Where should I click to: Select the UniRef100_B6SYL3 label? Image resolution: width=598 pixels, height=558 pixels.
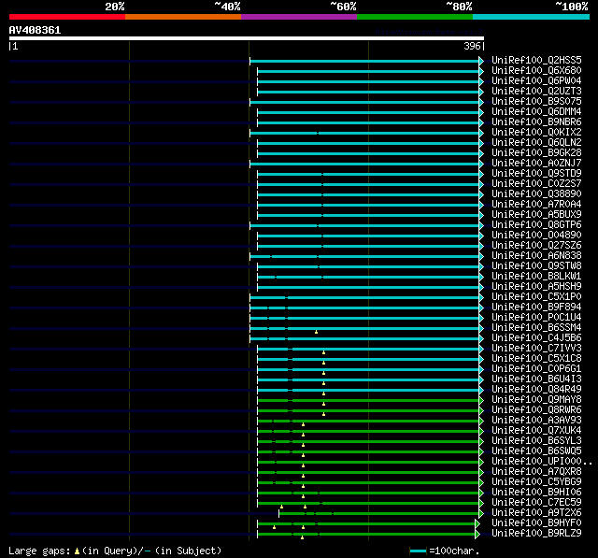click(536, 441)
